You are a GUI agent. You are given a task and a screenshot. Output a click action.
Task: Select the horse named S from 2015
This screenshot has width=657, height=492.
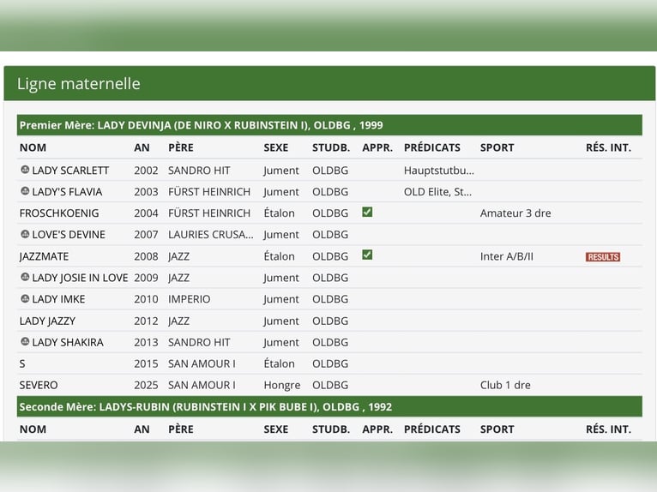click(22, 364)
